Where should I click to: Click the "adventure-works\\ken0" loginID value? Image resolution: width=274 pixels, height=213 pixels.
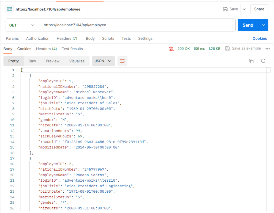click(88, 98)
